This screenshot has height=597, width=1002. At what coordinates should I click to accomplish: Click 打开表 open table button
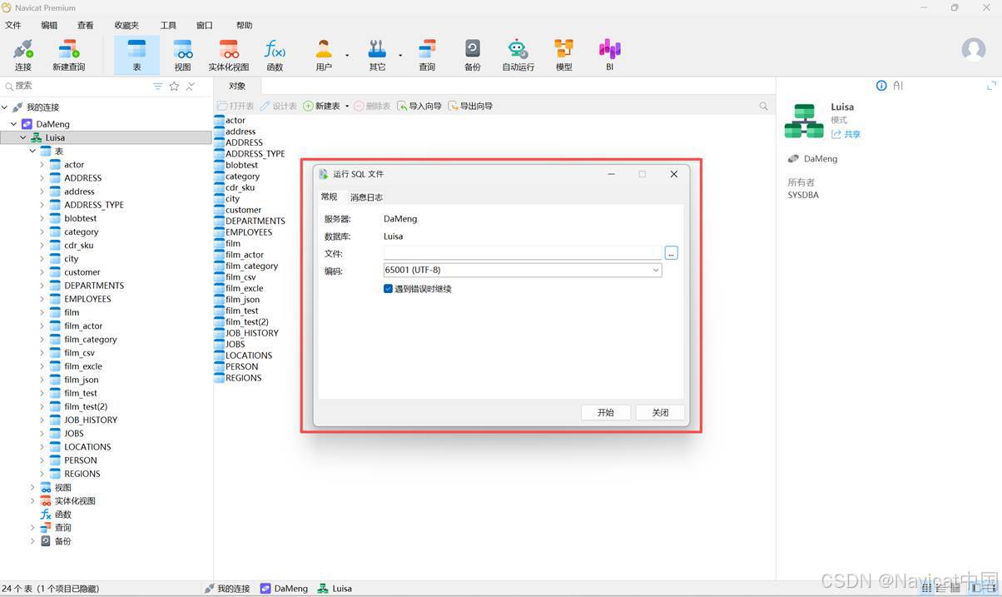pyautogui.click(x=236, y=106)
